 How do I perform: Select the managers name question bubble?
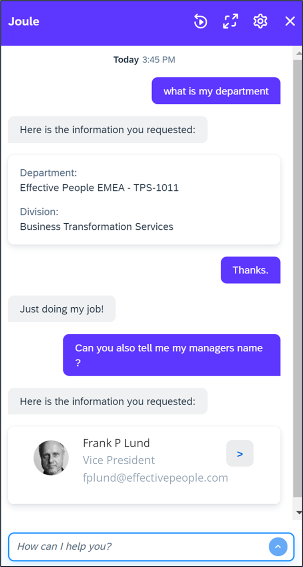[x=172, y=355]
